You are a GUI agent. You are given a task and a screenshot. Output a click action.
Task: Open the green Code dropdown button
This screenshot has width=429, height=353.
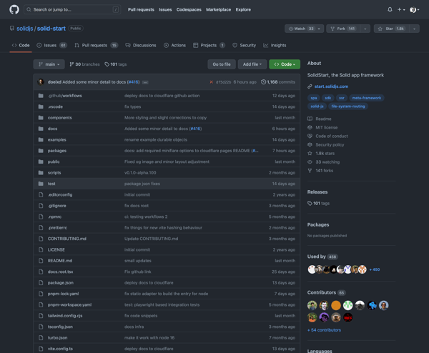pos(285,64)
